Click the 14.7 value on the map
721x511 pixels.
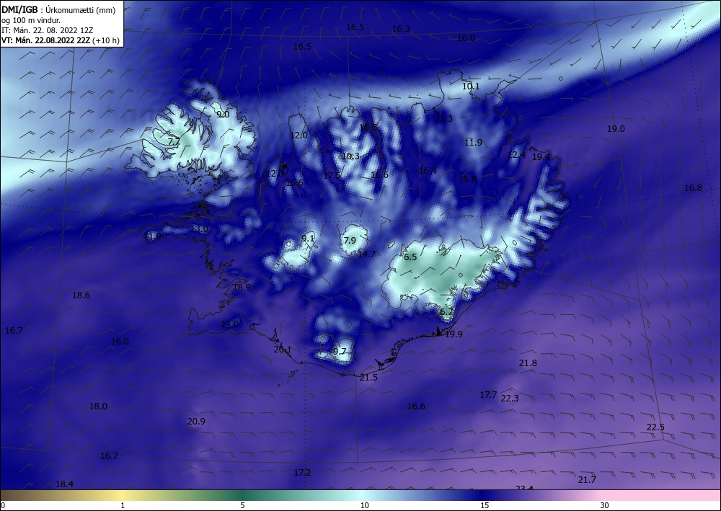coord(366,254)
